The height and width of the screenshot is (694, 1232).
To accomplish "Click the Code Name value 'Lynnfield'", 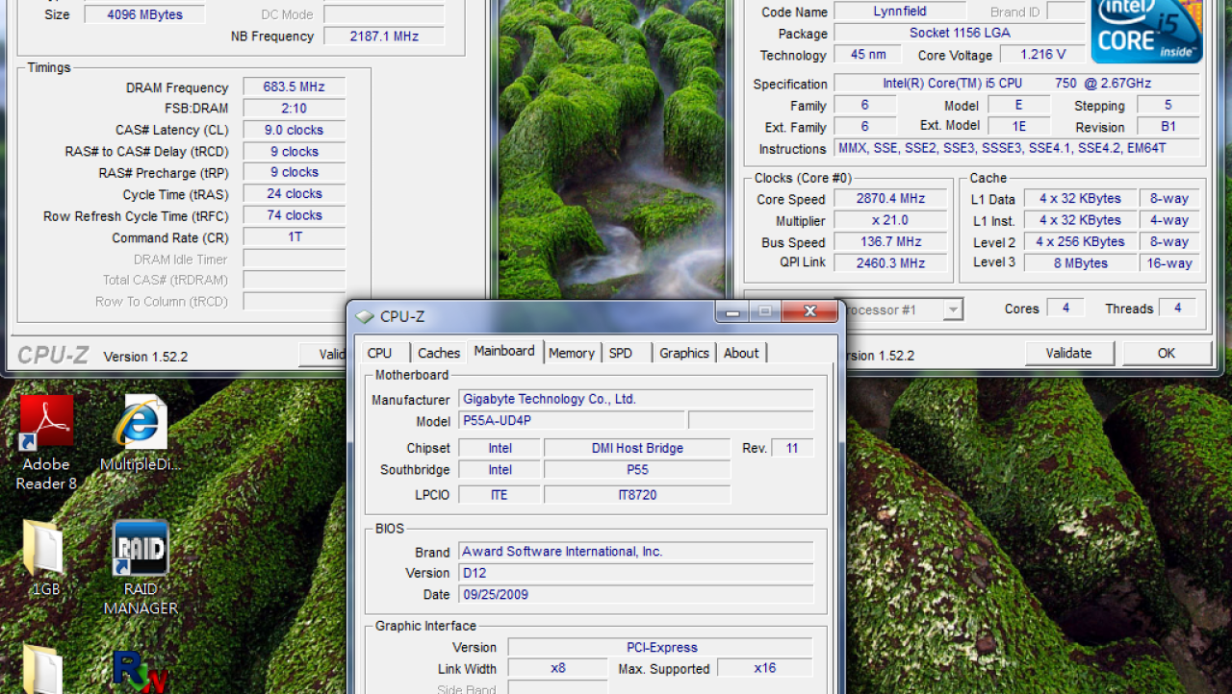I will pos(900,12).
